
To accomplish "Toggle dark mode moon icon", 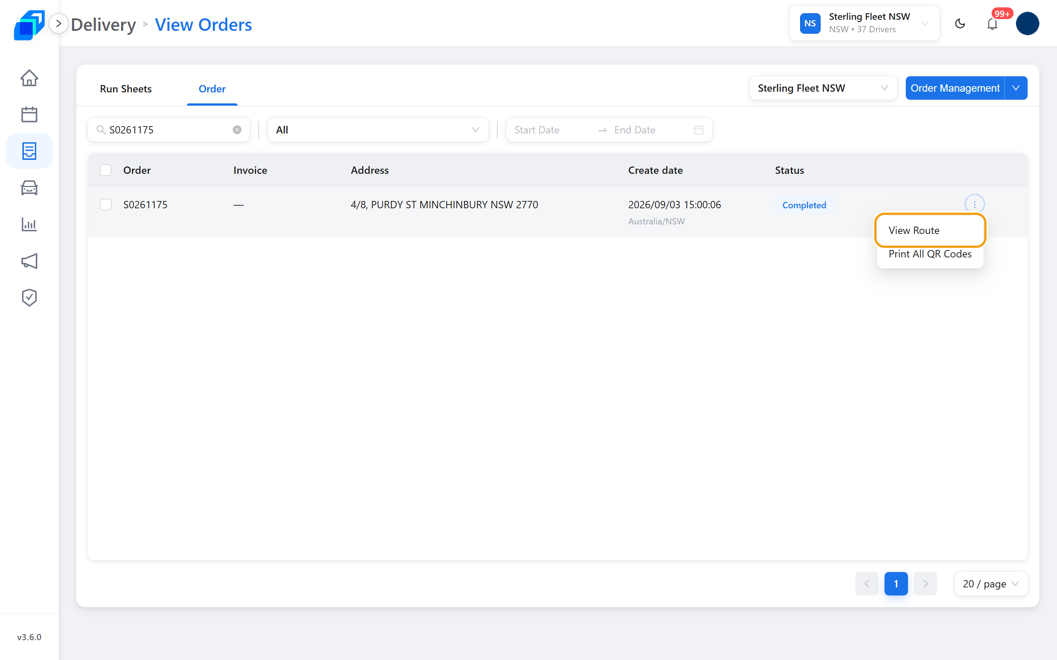I will (960, 23).
